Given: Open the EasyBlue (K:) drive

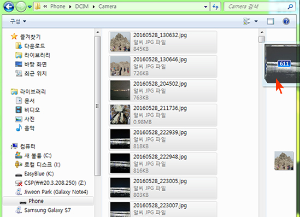Looking at the screenshot, I should (x=39, y=174).
